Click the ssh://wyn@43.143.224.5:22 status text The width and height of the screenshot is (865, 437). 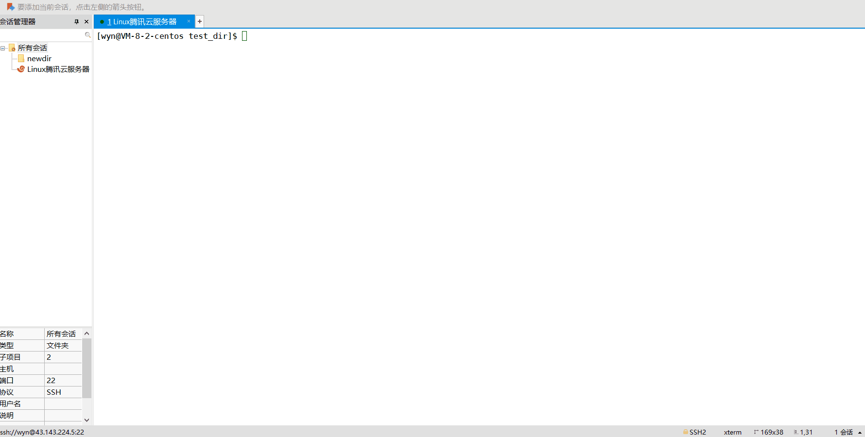tap(42, 432)
